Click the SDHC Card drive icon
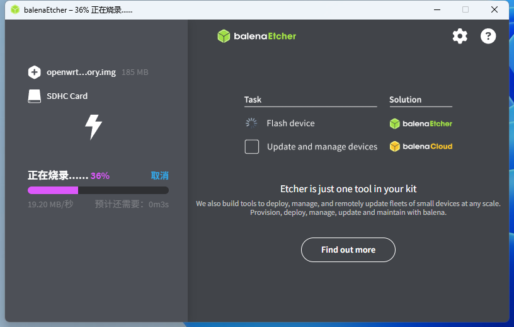514x327 pixels. (35, 96)
